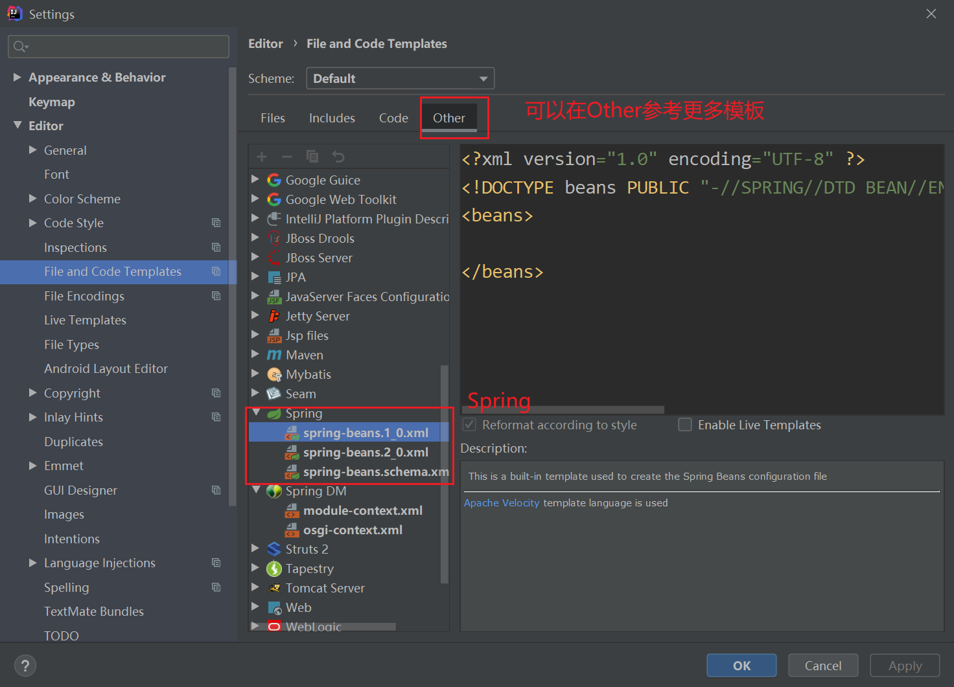
Task: Open the Scheme Default dropdown
Action: [400, 78]
